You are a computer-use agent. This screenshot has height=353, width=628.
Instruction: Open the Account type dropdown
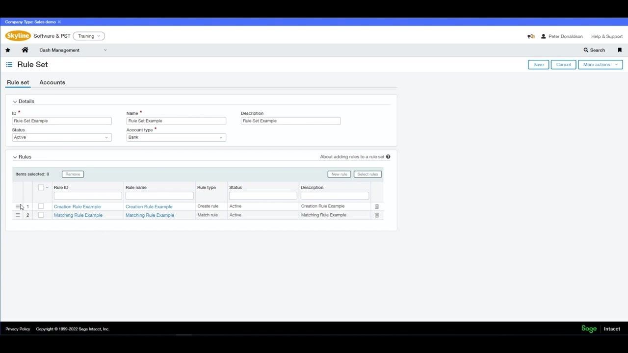(176, 137)
